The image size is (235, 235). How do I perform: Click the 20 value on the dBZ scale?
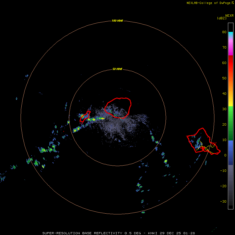click(x=224, y=124)
